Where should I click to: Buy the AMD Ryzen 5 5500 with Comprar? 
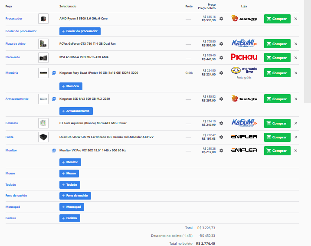[x=277, y=19]
